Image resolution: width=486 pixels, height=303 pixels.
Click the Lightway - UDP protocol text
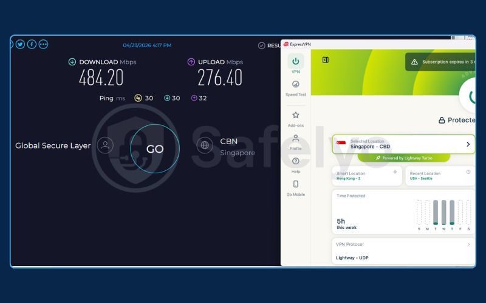coord(352,258)
